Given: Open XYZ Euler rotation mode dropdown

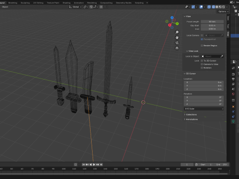Looking at the screenshot, I should [x=204, y=109].
